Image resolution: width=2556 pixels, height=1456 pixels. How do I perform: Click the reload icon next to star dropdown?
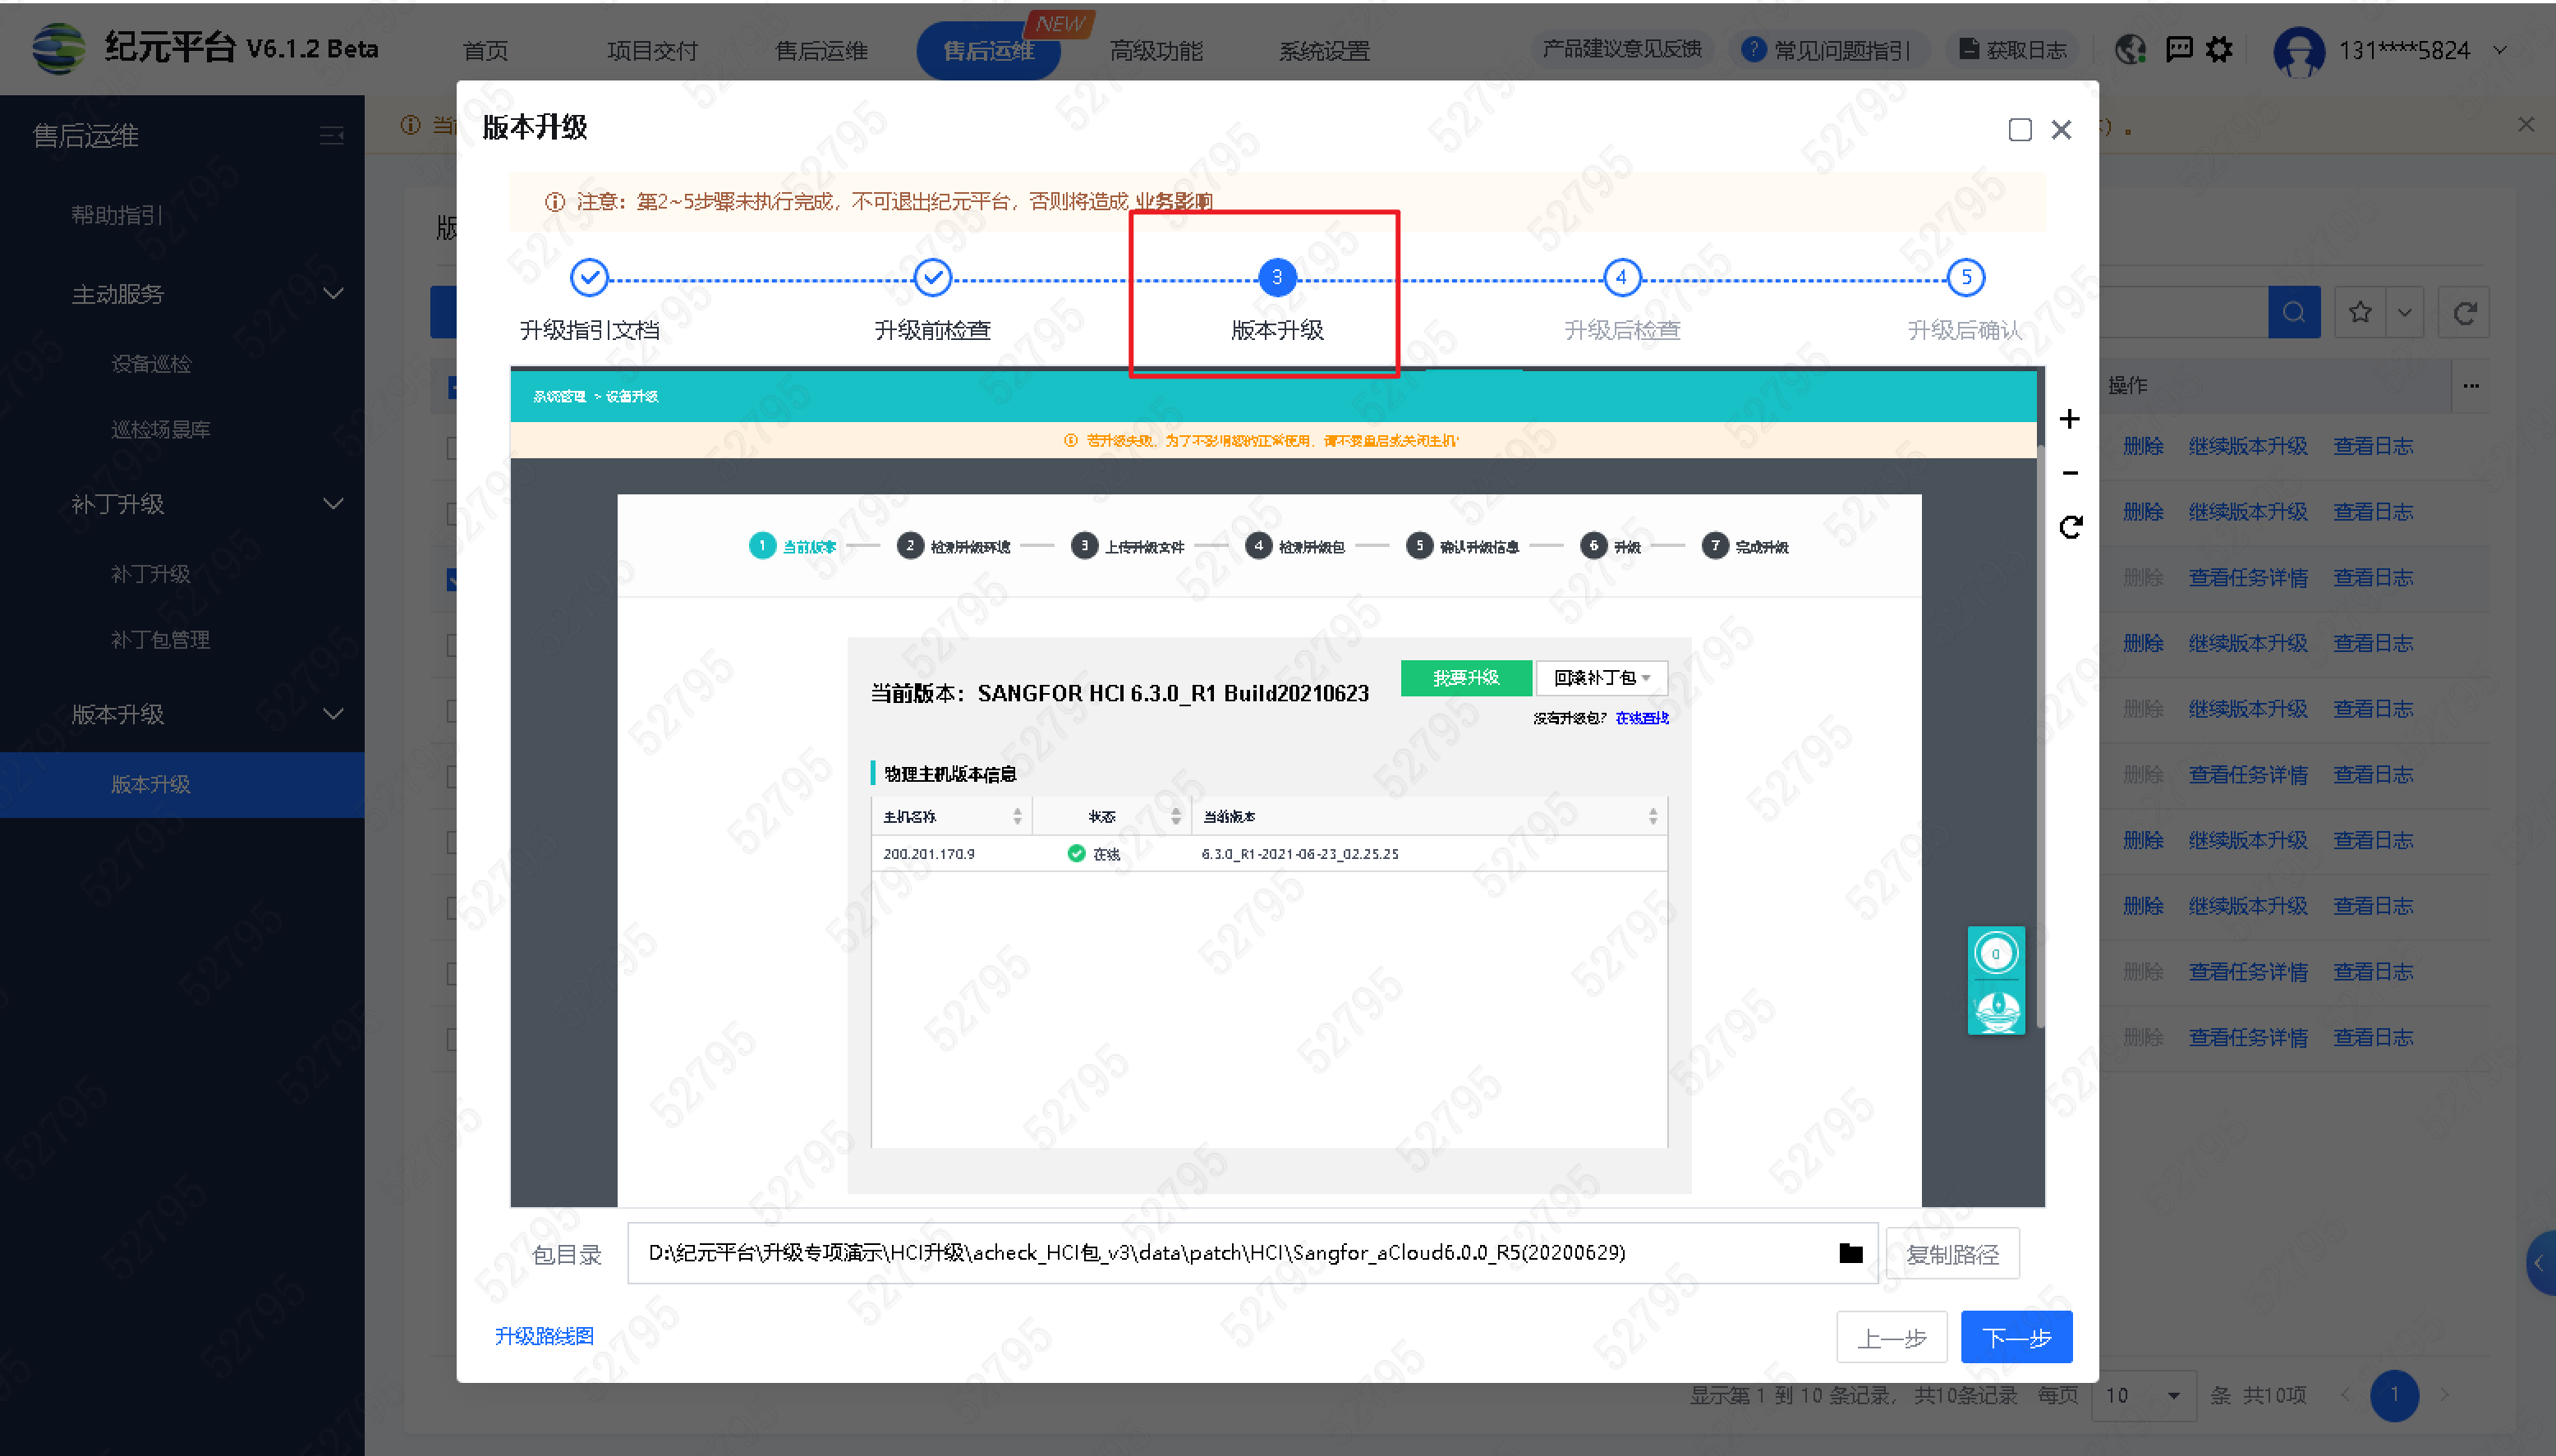tap(2463, 313)
